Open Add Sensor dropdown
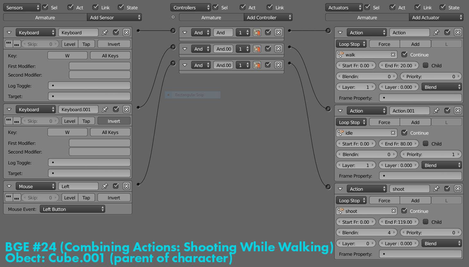Image resolution: width=469 pixels, height=267 pixels. point(114,17)
